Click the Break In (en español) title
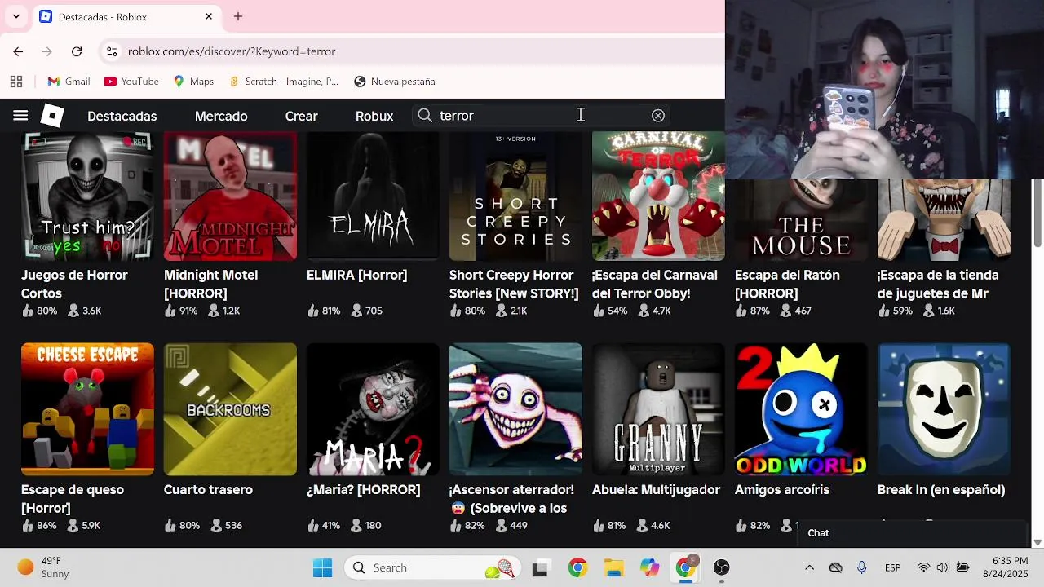1044x587 pixels. pos(940,490)
